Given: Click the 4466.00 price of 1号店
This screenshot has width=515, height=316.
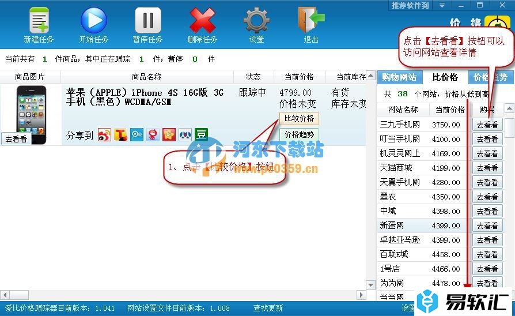Looking at the screenshot, I should pyautogui.click(x=446, y=269).
